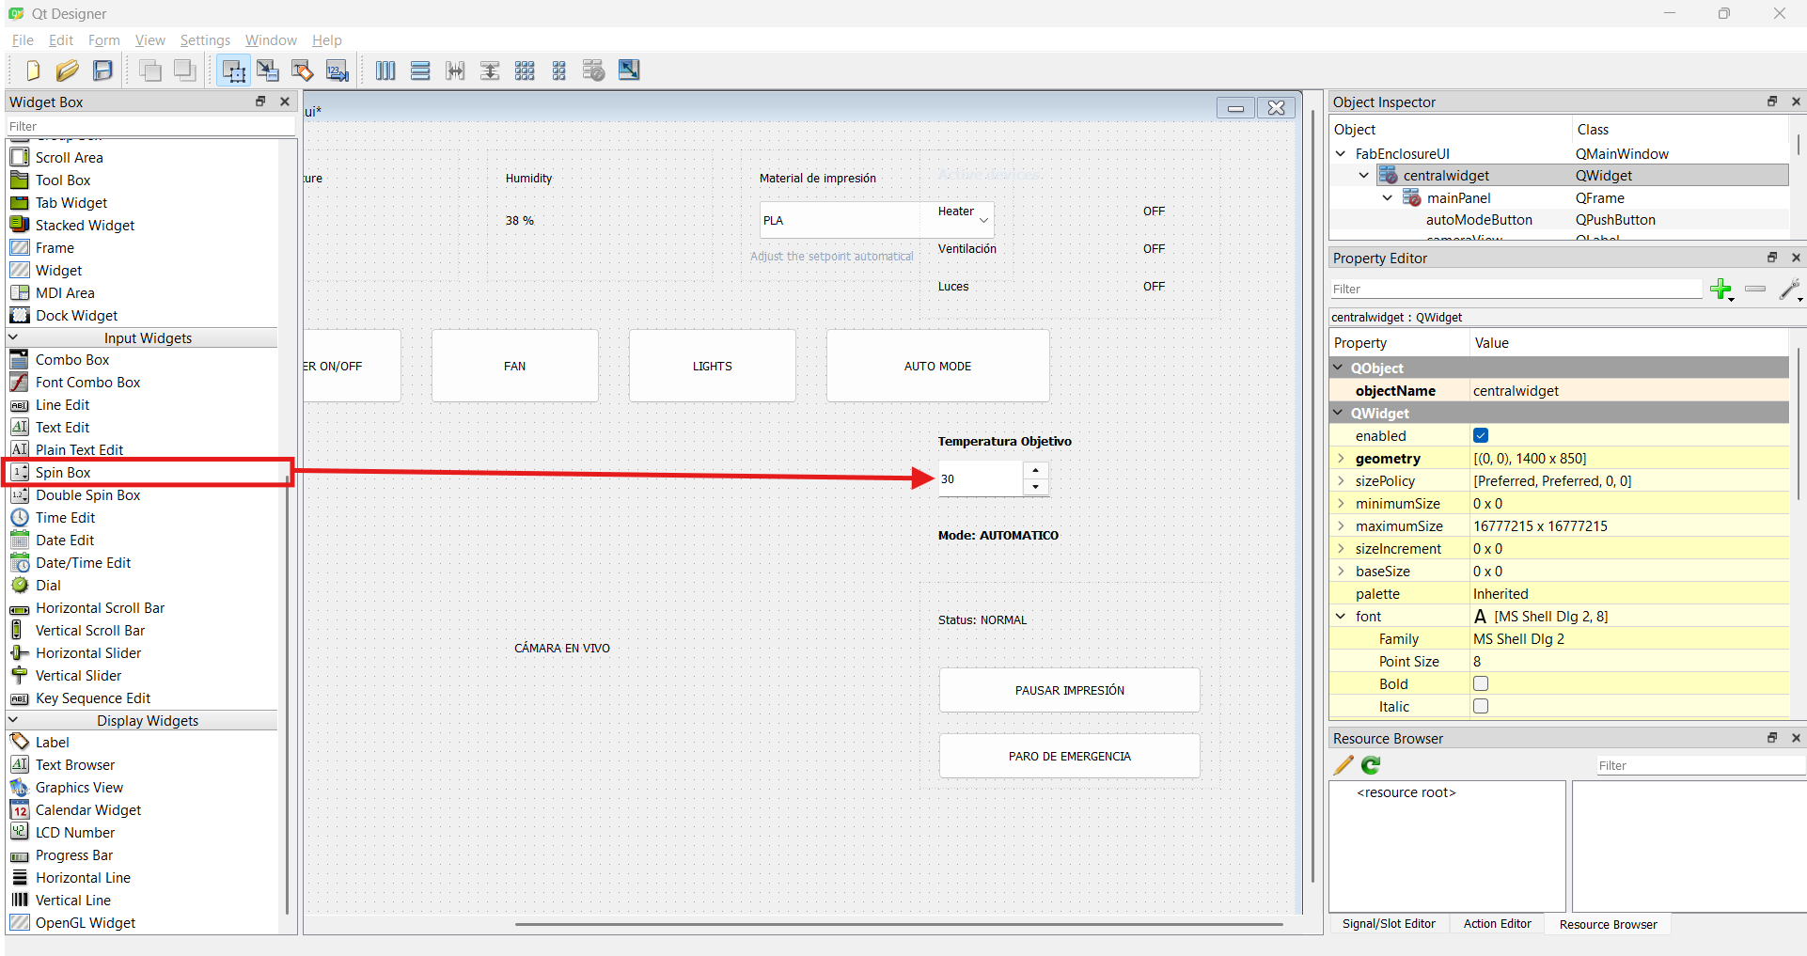Float the Widget Box panel

[260, 102]
